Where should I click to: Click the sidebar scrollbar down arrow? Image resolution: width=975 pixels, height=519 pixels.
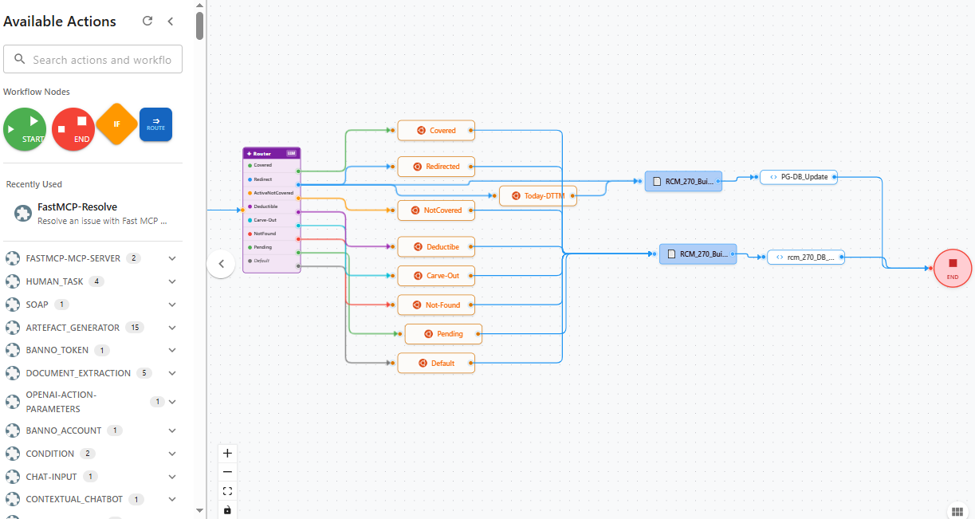point(199,510)
